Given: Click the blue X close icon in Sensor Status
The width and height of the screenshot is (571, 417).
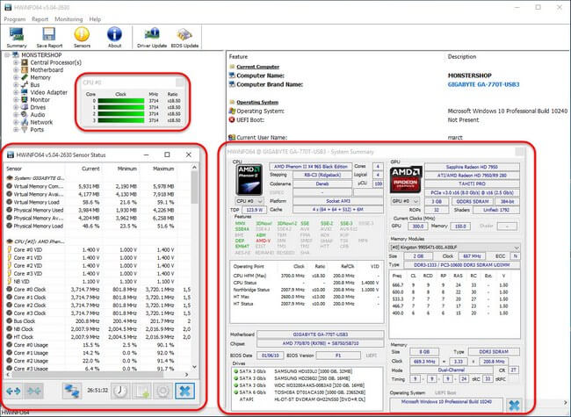Looking at the screenshot, I should click(x=184, y=392).
